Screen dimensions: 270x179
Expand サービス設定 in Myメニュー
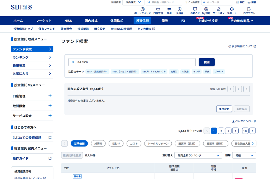[x=50, y=115]
